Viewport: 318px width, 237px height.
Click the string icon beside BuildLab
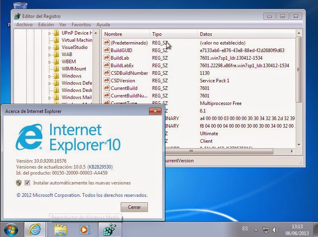click(x=107, y=58)
